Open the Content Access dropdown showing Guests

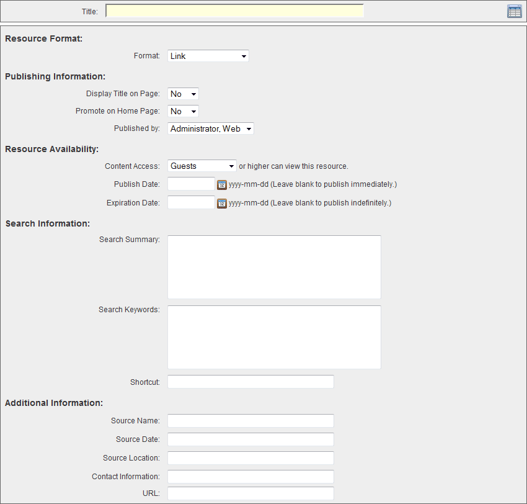pyautogui.click(x=201, y=166)
